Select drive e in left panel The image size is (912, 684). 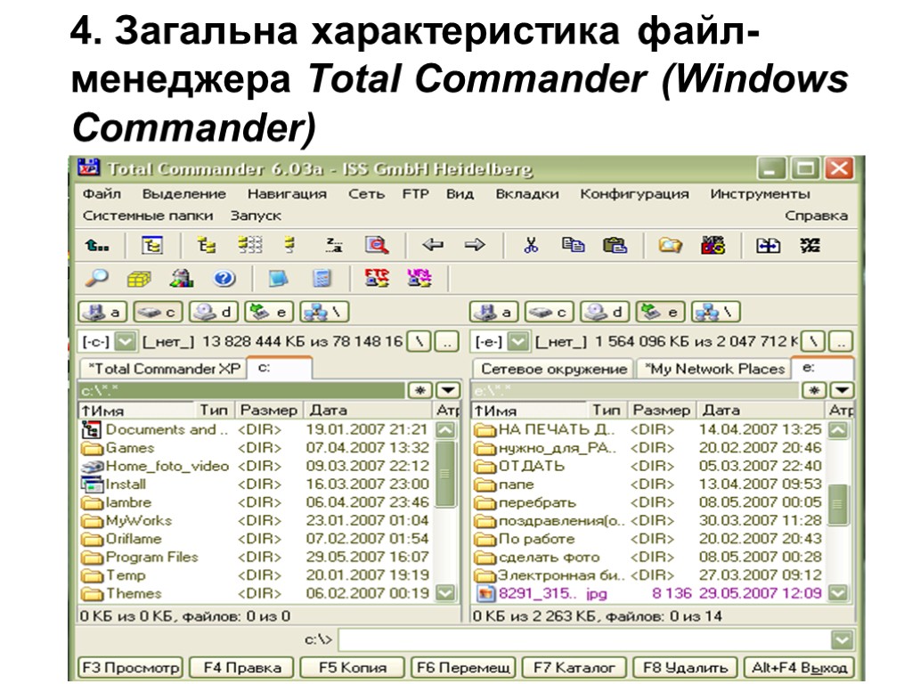(x=268, y=313)
